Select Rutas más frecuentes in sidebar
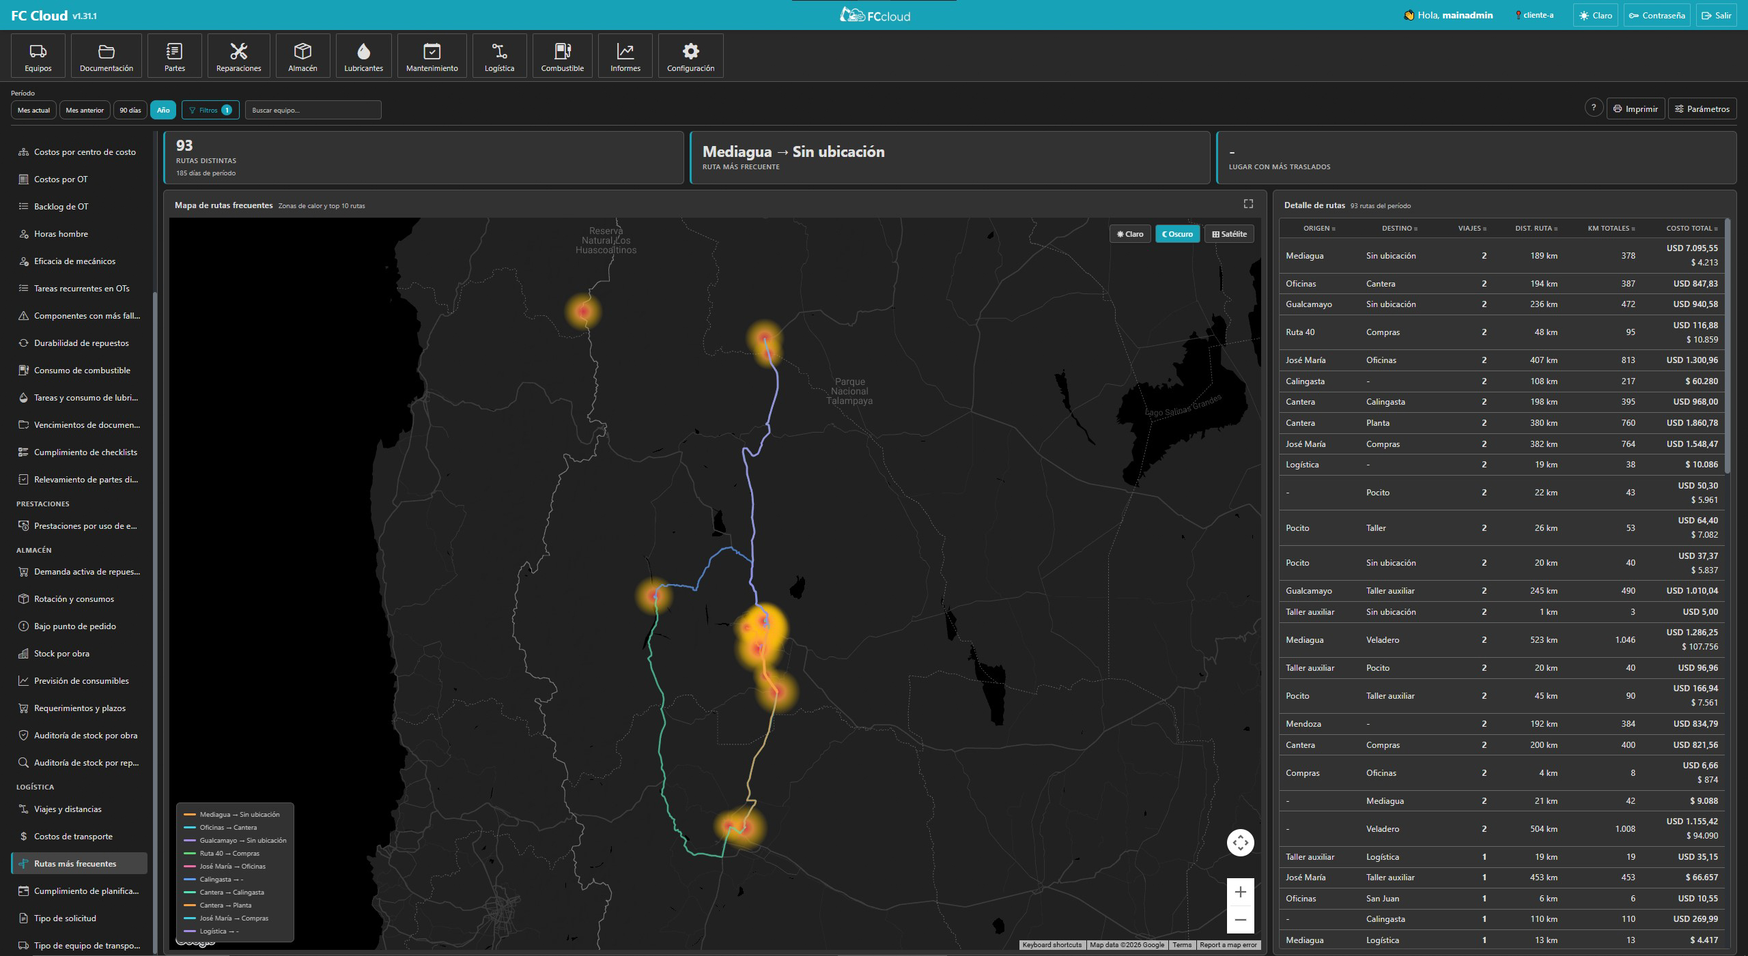 pos(79,864)
